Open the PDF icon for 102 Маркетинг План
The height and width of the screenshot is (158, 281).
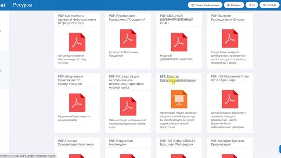pyautogui.click(x=230, y=99)
